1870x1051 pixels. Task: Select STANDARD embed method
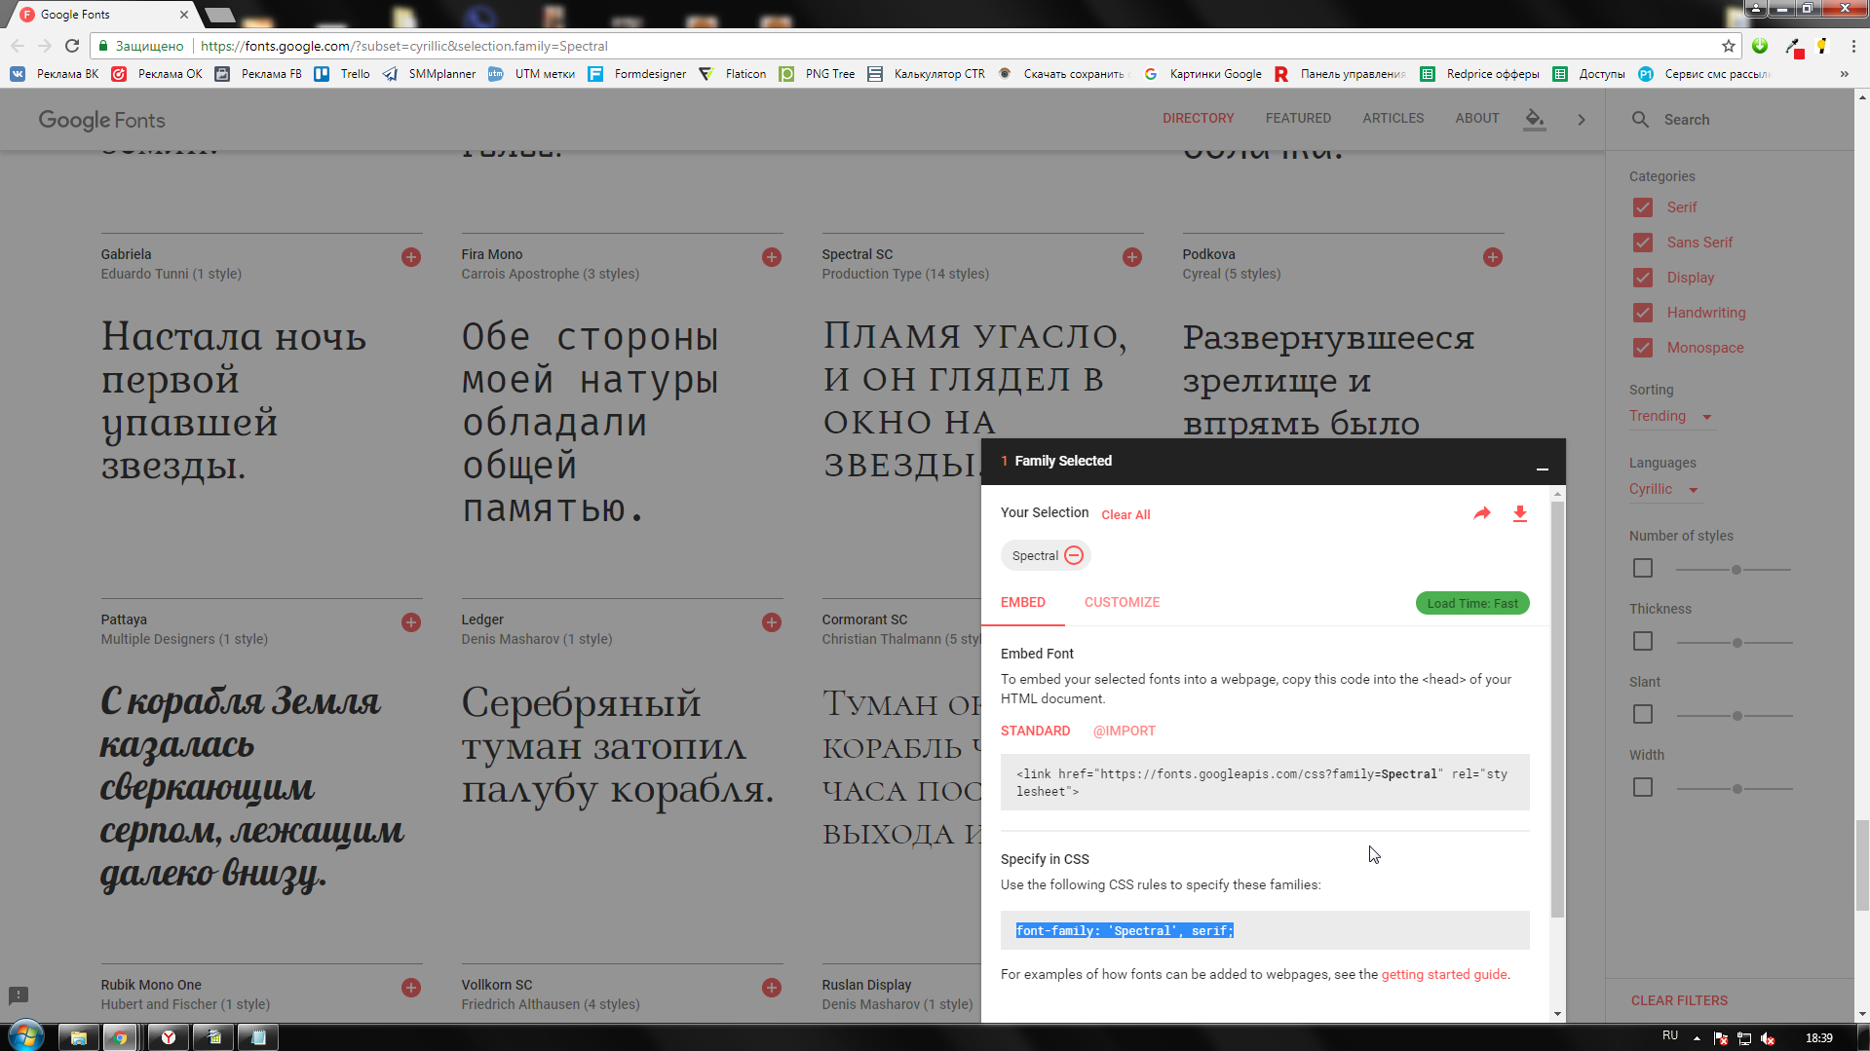(1035, 731)
